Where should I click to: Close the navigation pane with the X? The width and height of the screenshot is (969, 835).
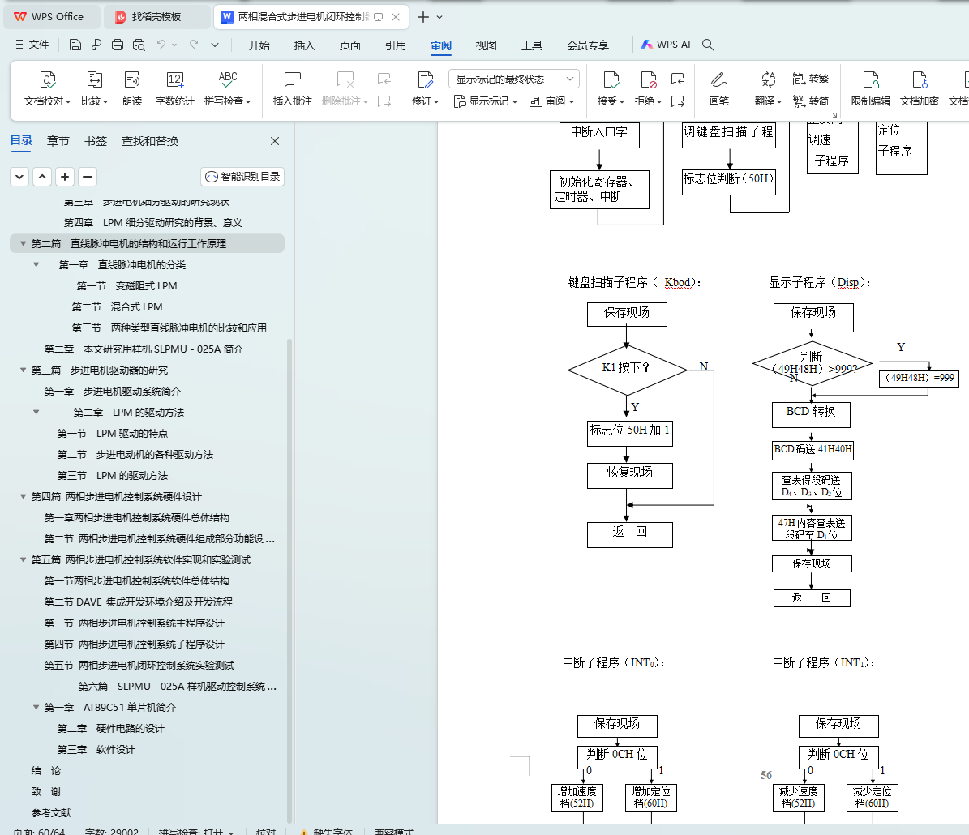click(275, 141)
